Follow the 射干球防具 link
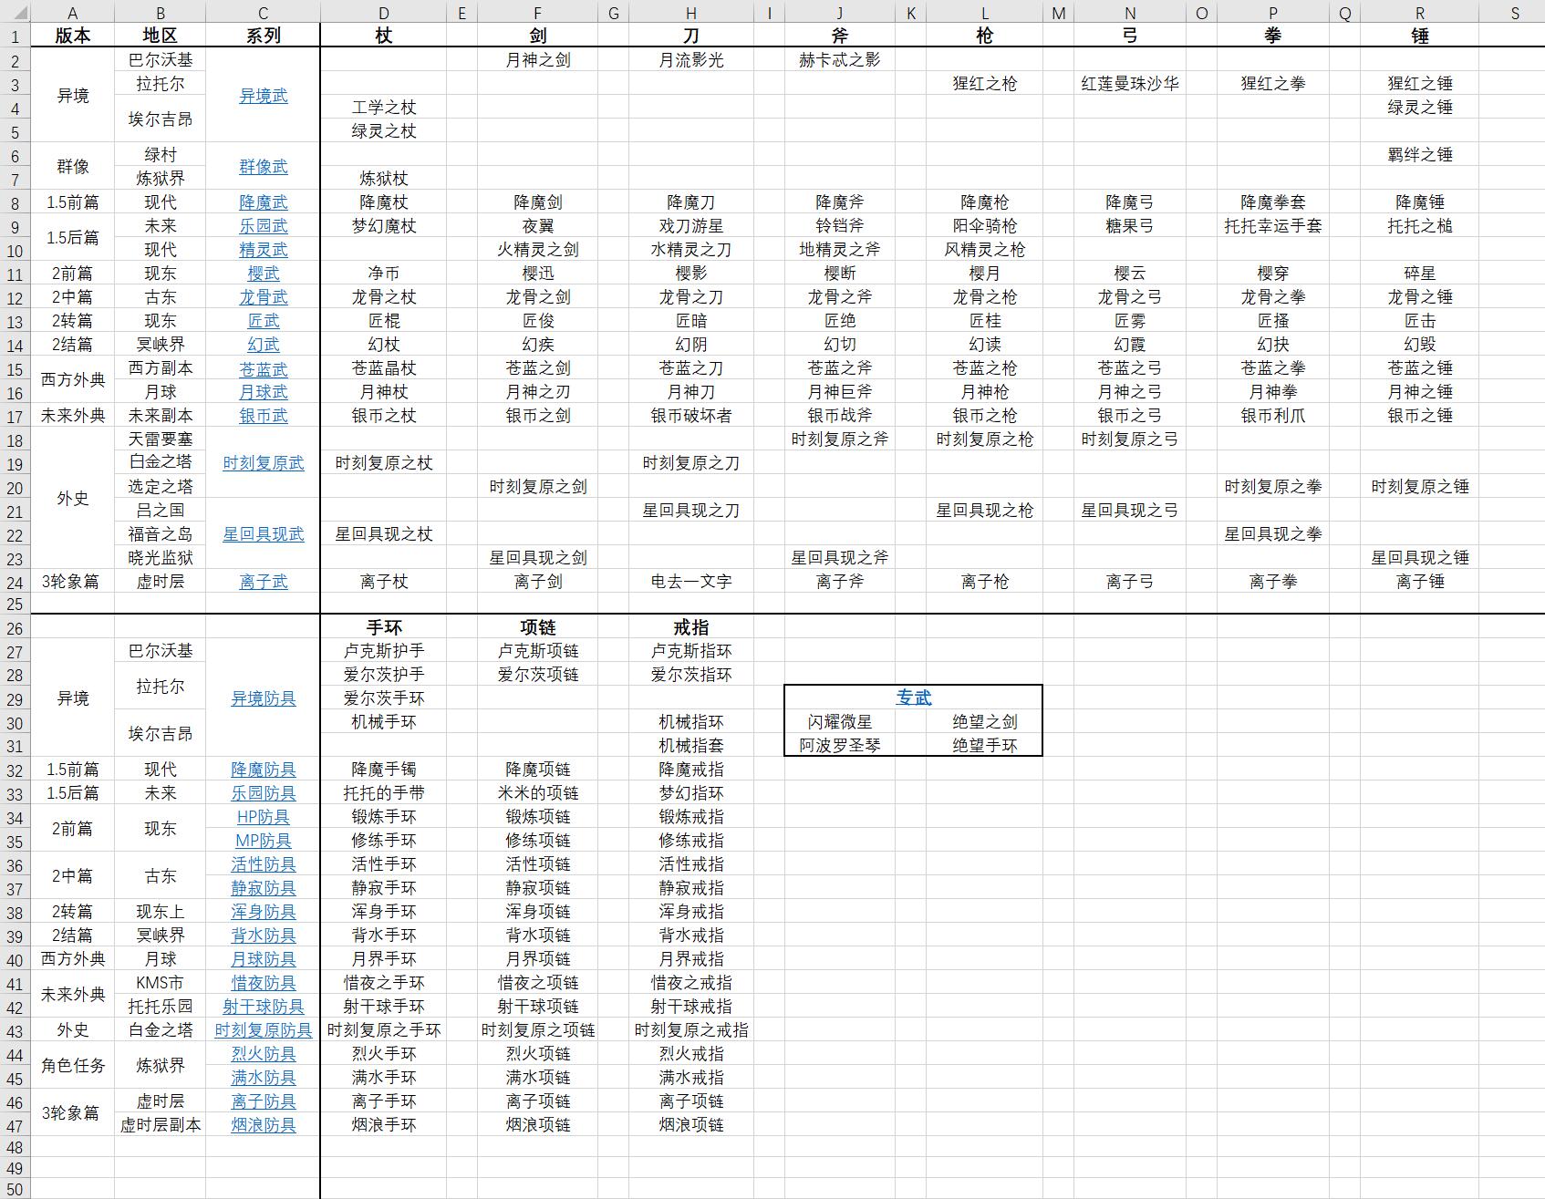 pos(263,1007)
